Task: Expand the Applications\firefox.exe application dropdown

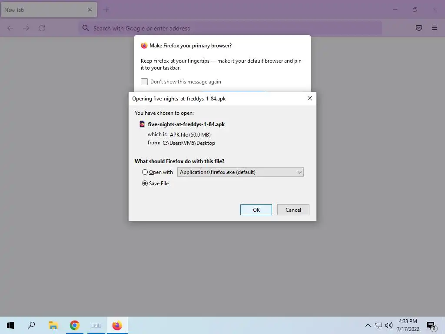Action: coord(240,172)
